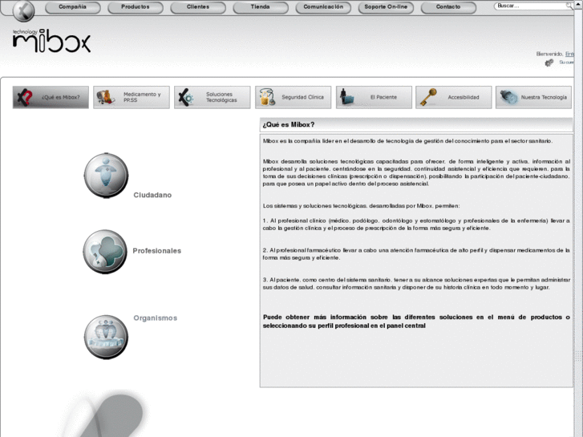The height and width of the screenshot is (437, 583).
Task: Select the ¿Qué es Mibox? tab
Action: point(51,98)
